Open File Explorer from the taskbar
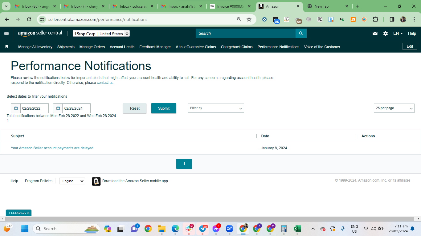421x236 pixels. (162, 229)
